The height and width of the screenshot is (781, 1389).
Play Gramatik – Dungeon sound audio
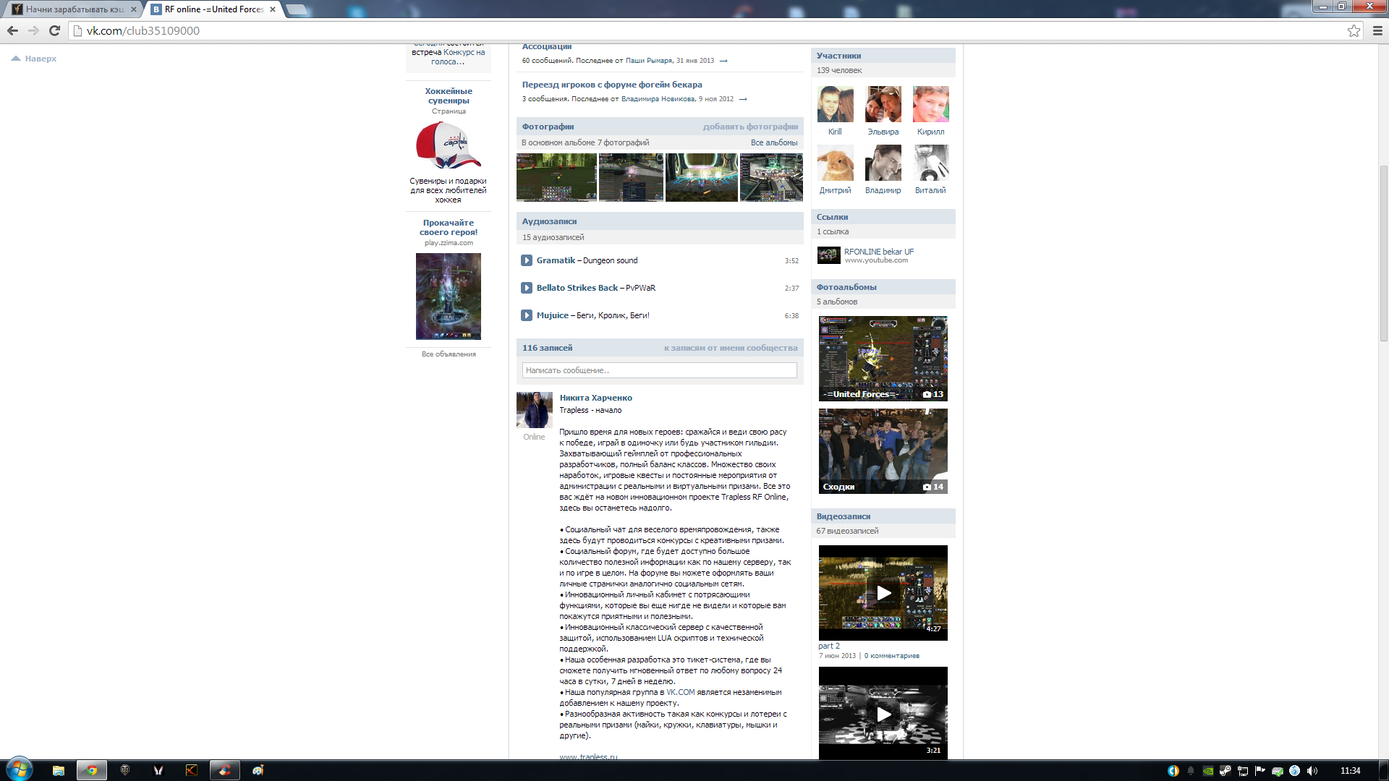click(527, 260)
